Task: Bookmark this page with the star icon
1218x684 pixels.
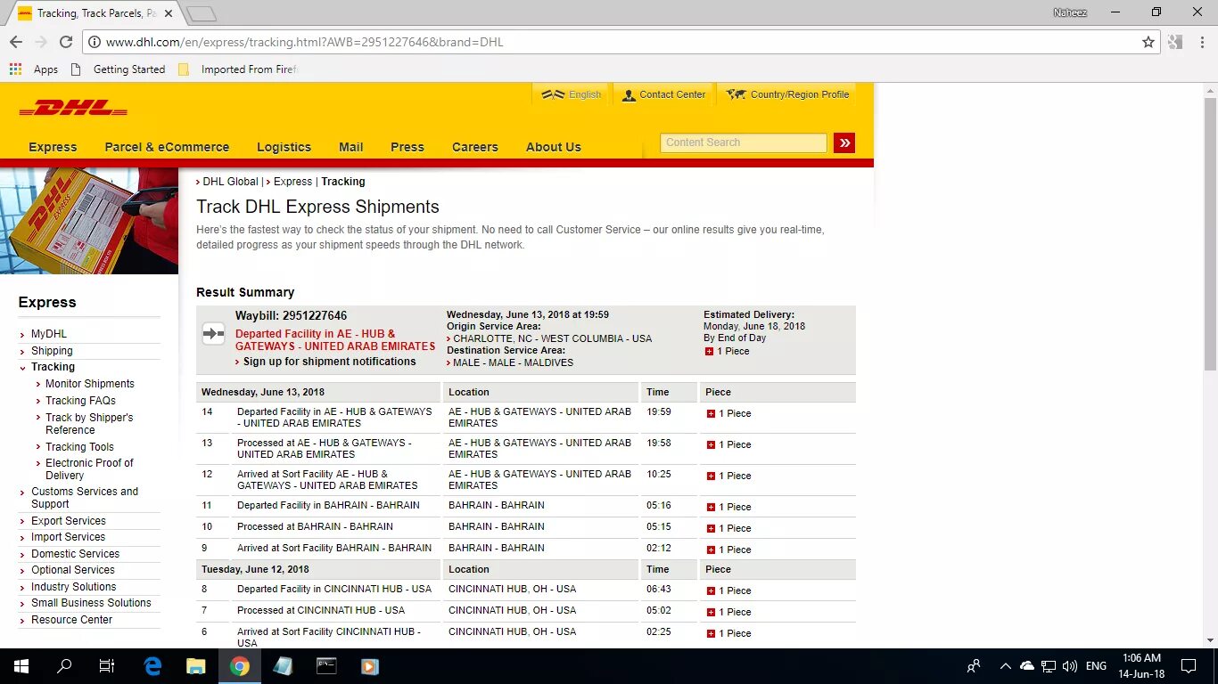Action: coord(1148,42)
